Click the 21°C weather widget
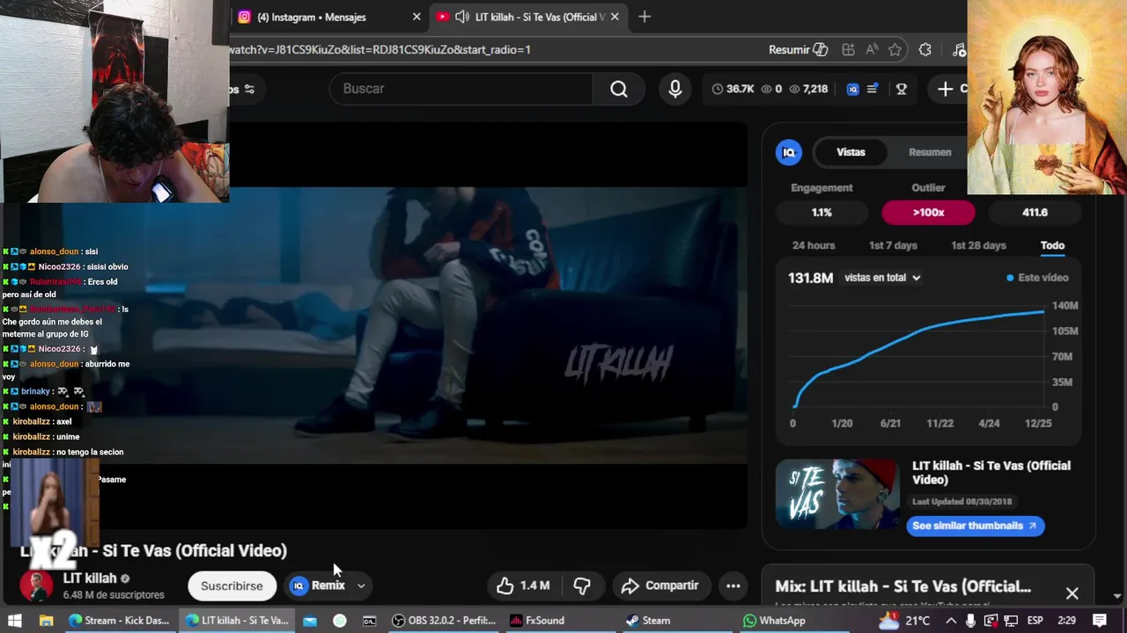 [x=904, y=620]
